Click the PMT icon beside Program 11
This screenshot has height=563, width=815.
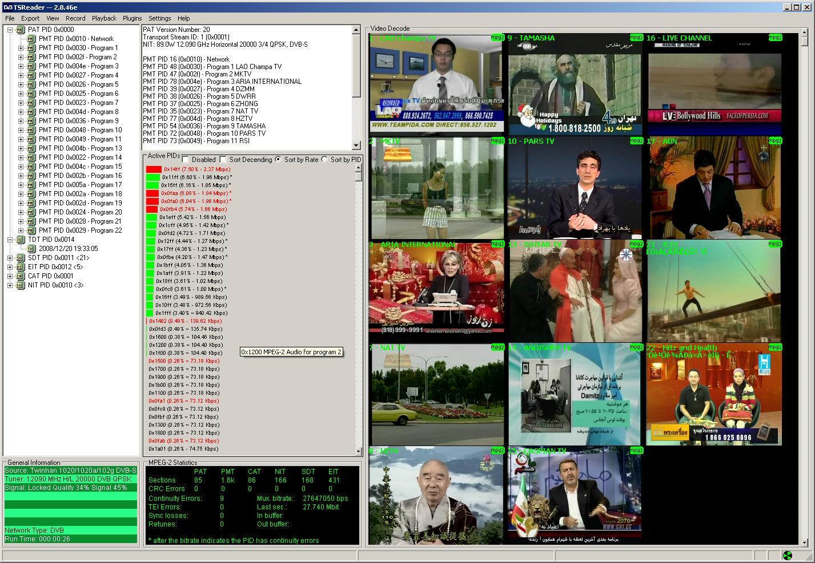(x=31, y=139)
